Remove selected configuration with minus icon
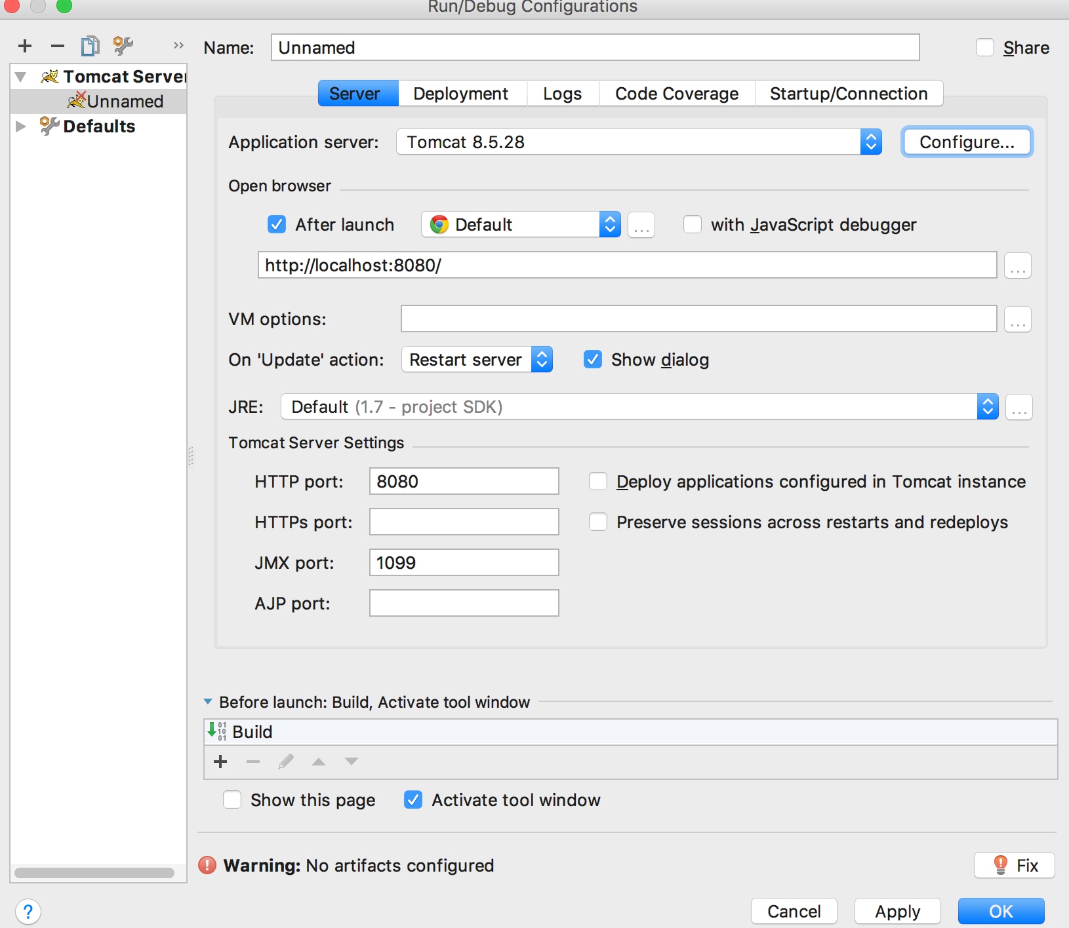Screen dimensions: 1069x928 [x=58, y=46]
